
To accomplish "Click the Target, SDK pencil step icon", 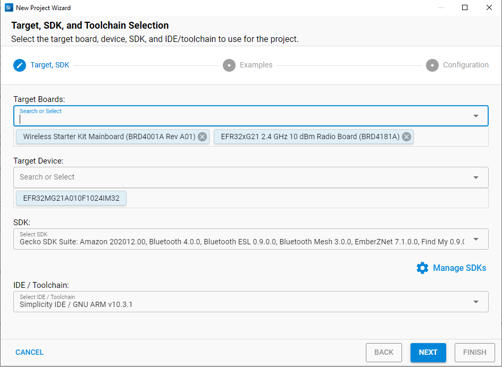I will (x=20, y=65).
